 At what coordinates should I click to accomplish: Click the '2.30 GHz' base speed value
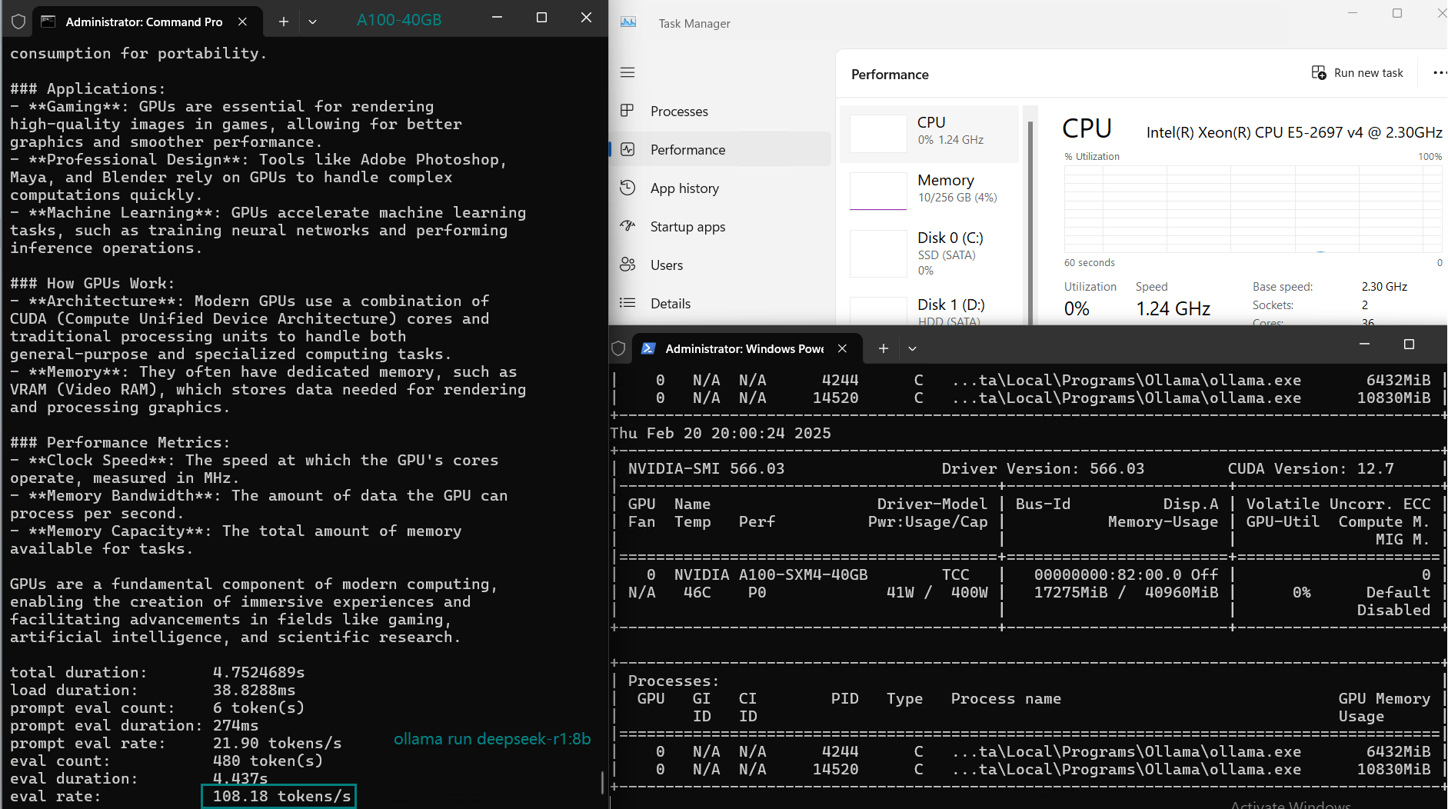(x=1384, y=286)
